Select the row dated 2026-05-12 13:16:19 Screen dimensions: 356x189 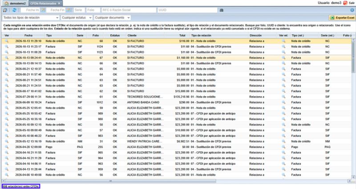(177, 141)
